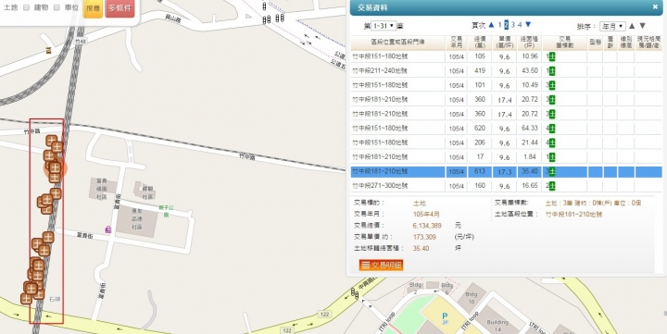Go to next page with blue down arrow
Image resolution: width=667 pixels, height=334 pixels.
(x=528, y=25)
